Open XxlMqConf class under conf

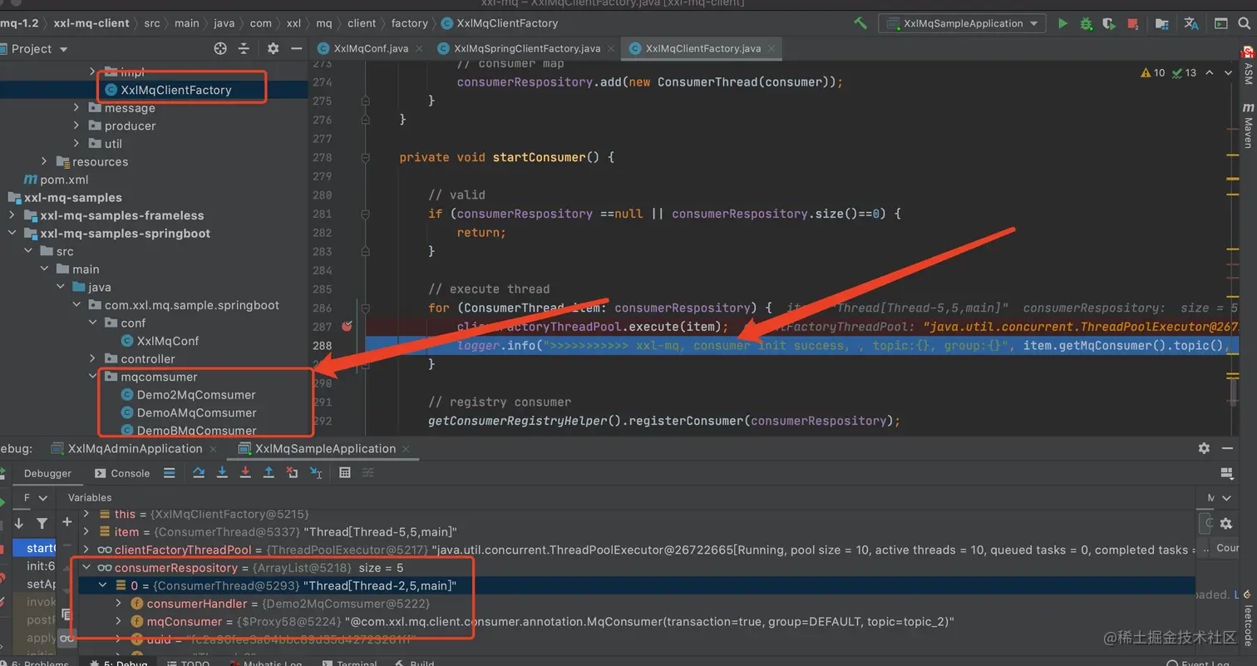160,341
